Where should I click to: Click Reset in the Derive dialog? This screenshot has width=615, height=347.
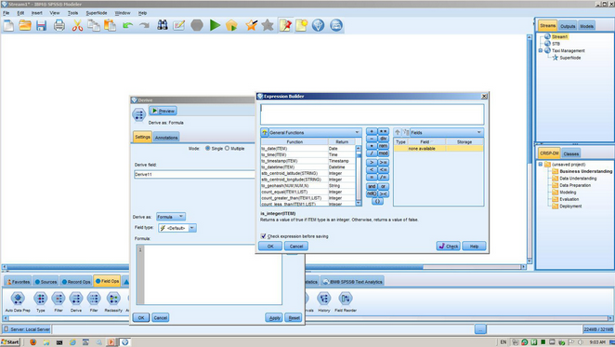(294, 317)
